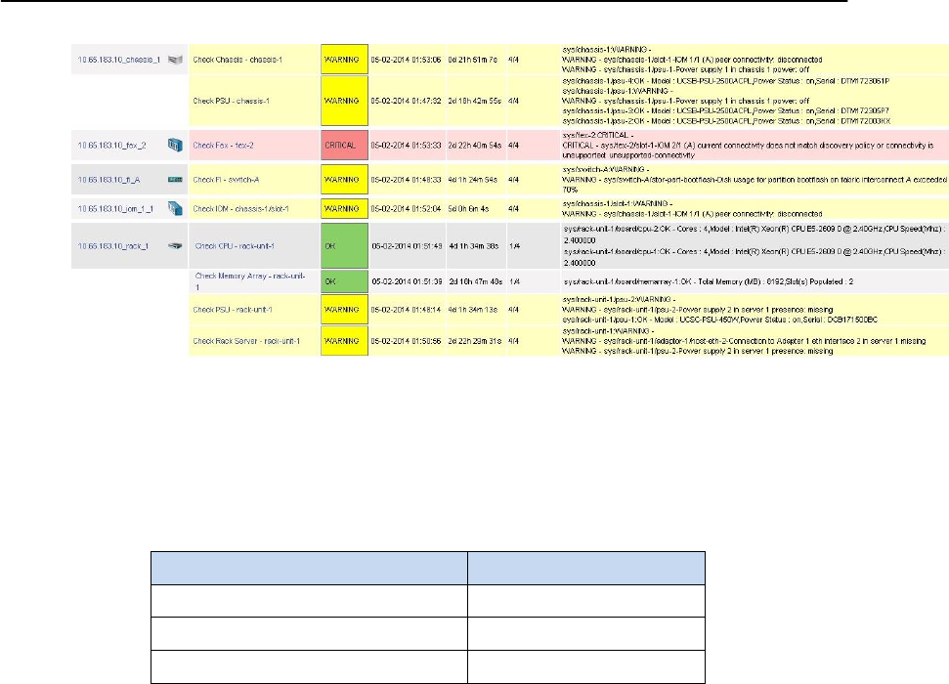
Task: Click the 4/4 attempt in Check Fex row
Action: click(513, 146)
